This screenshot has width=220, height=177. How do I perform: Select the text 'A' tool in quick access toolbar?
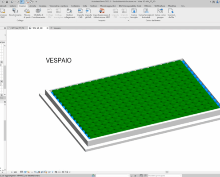pos(7,2)
